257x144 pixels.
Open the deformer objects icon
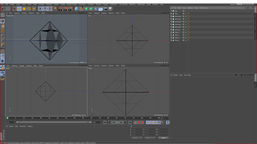tap(96, 9)
